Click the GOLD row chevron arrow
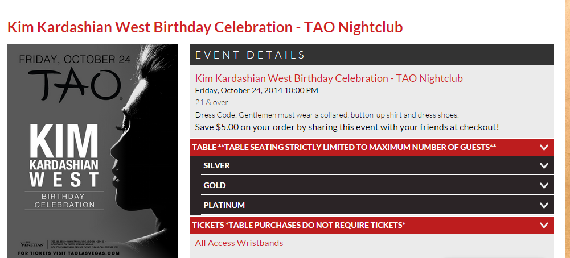The image size is (570, 258). (x=544, y=185)
